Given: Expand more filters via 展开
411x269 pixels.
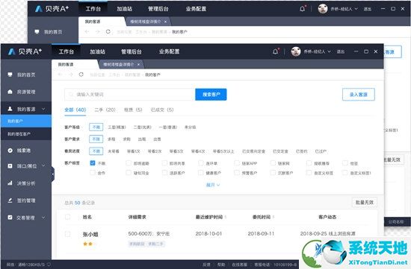Looking at the screenshot, I should [213, 185].
